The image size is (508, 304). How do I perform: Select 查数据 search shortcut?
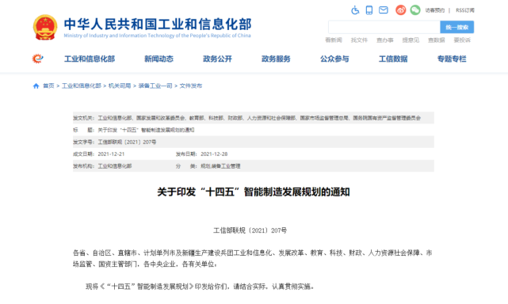(x=437, y=40)
